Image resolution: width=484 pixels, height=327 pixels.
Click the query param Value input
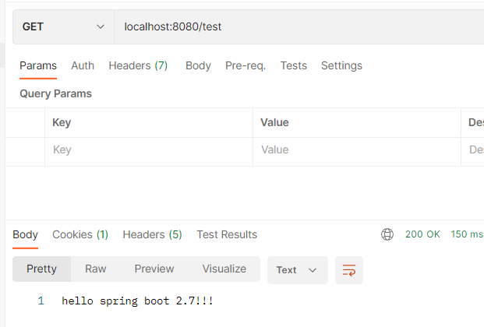pos(356,150)
